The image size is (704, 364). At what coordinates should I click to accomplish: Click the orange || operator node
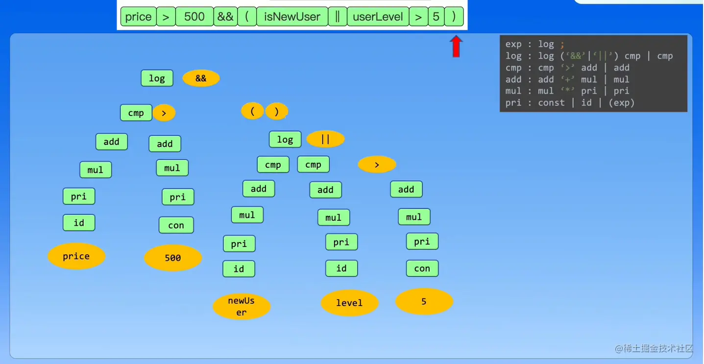tap(325, 139)
